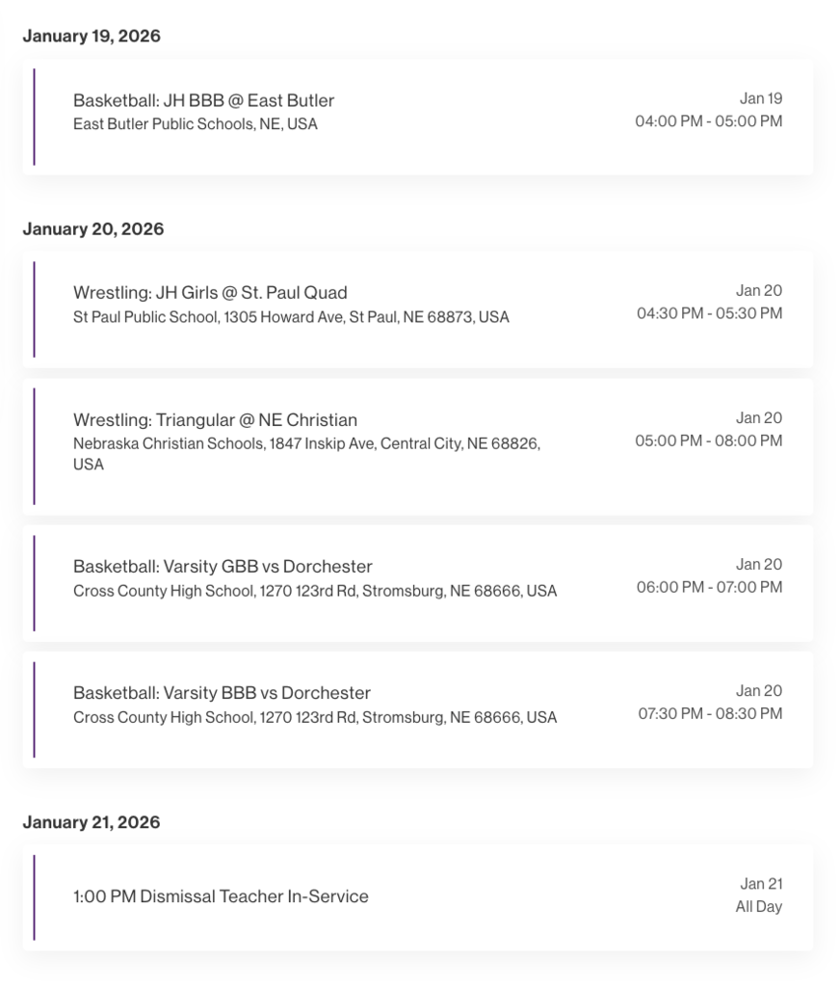The image size is (840, 987).
Task: Click the address under Varsity GBB vs Dorchester
Action: [x=314, y=591]
